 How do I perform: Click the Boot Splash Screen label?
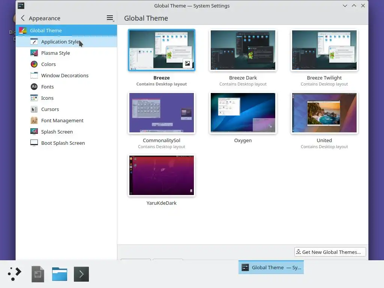63,143
